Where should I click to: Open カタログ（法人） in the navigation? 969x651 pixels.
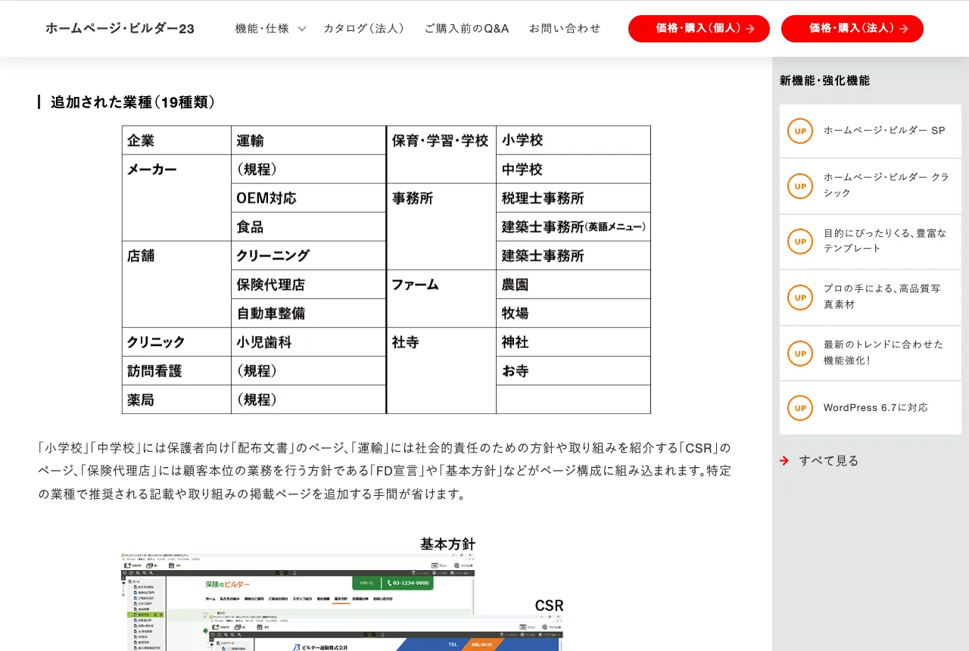(364, 29)
